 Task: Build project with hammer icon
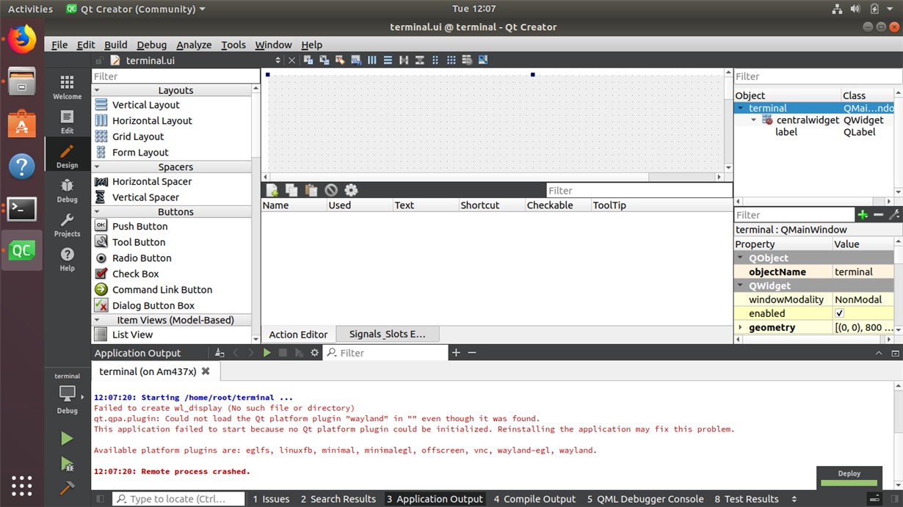click(67, 487)
